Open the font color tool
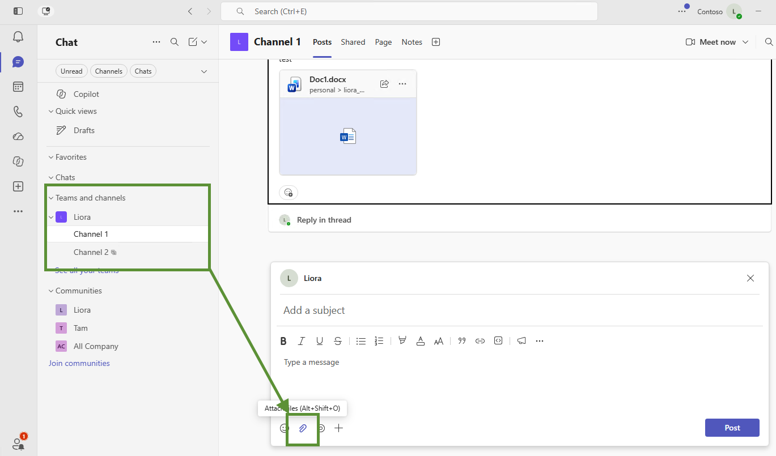This screenshot has height=456, width=776. pos(421,341)
